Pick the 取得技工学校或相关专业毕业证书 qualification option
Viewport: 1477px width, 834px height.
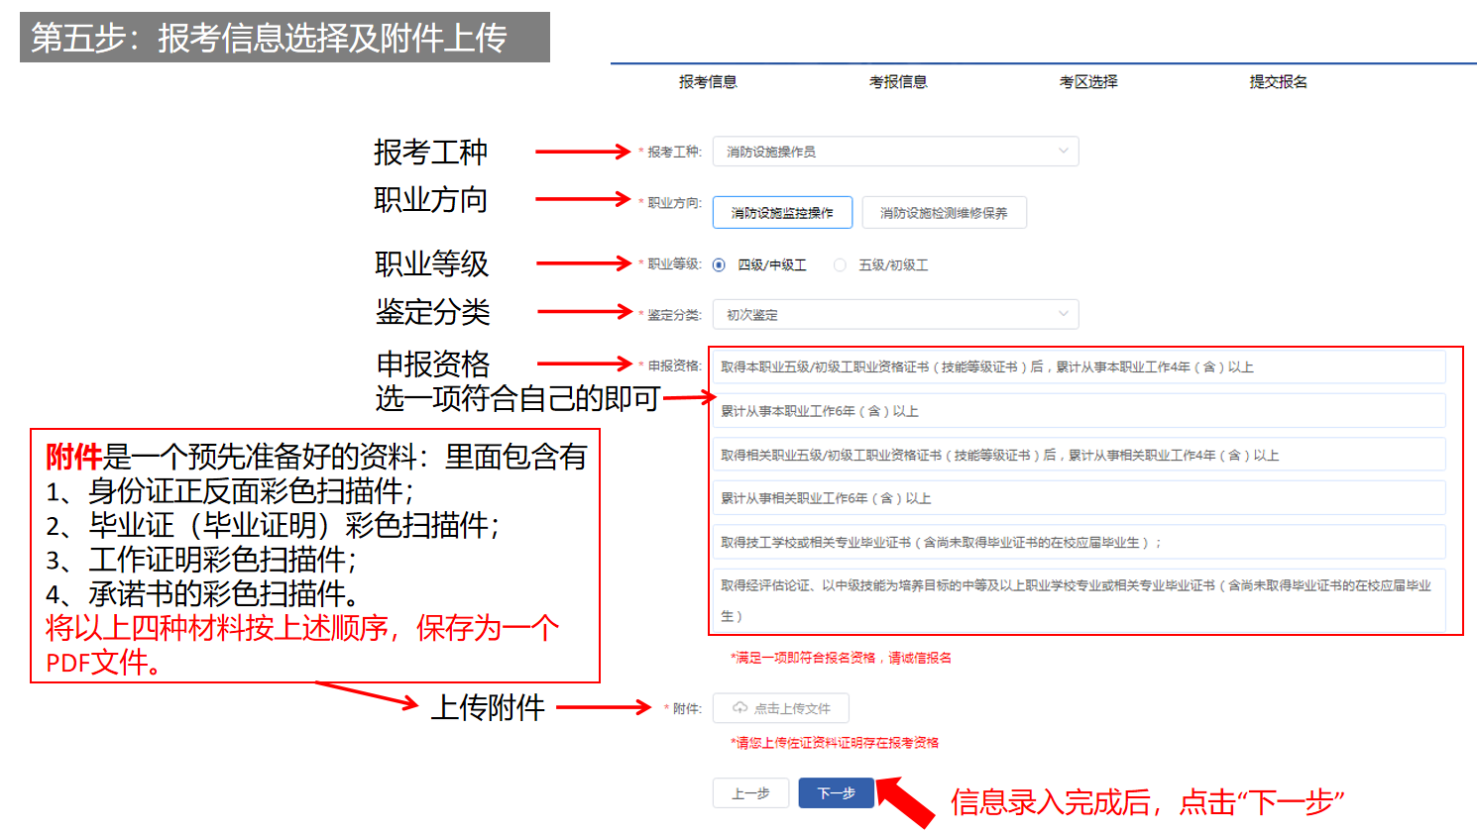pos(1079,542)
